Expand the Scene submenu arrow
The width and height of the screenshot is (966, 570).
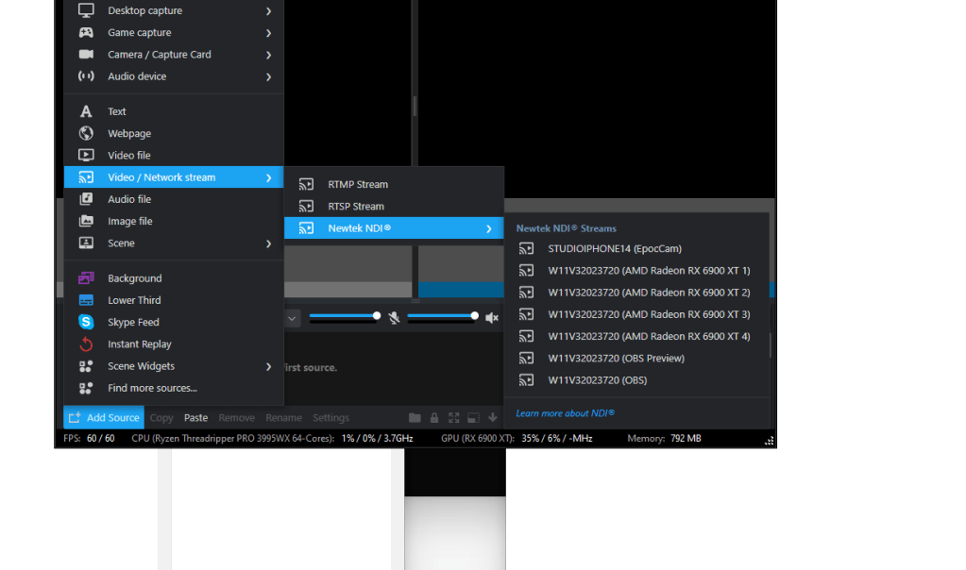268,243
